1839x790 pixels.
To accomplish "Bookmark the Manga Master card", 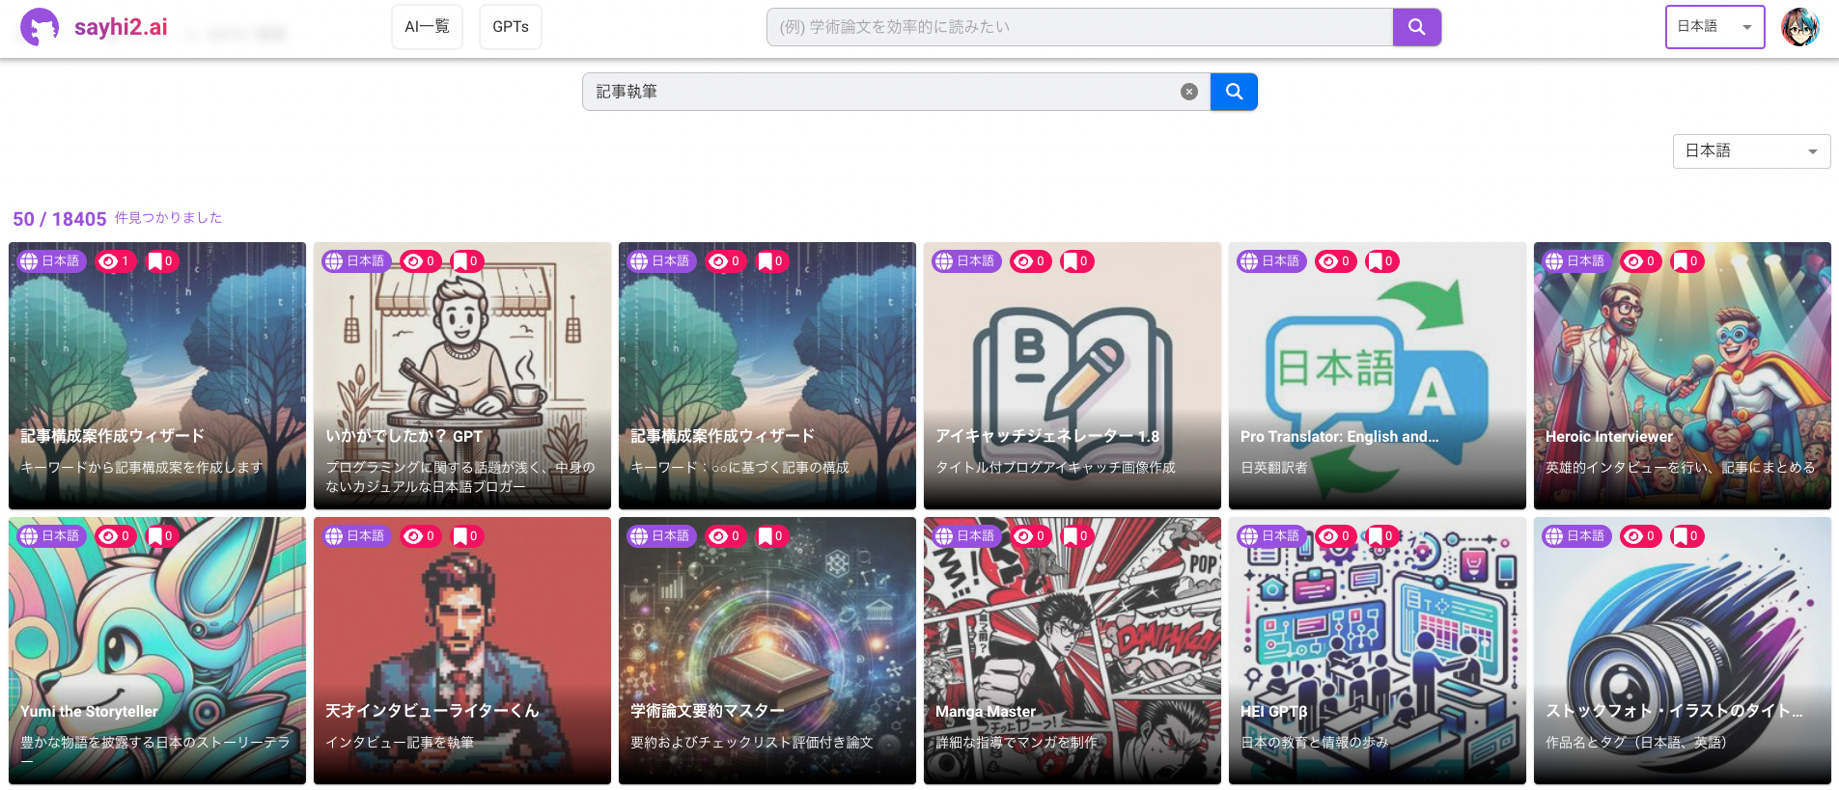I will (1076, 536).
